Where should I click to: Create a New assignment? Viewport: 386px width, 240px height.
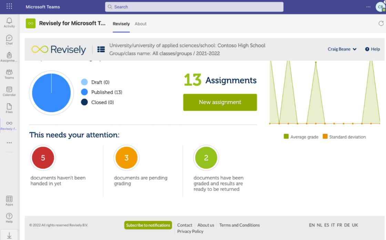point(220,102)
